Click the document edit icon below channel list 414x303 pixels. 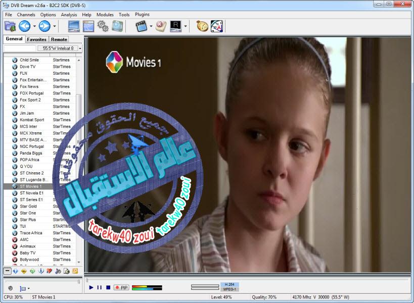[67, 271]
